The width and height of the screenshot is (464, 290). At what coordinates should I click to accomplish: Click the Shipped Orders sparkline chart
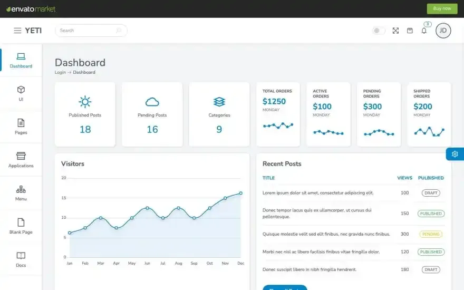429,131
